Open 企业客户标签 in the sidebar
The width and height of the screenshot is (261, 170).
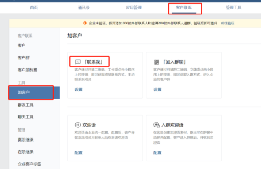tap(30, 164)
